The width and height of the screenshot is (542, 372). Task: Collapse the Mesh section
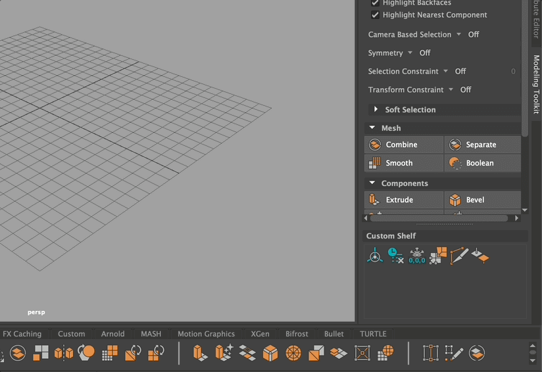(372, 128)
